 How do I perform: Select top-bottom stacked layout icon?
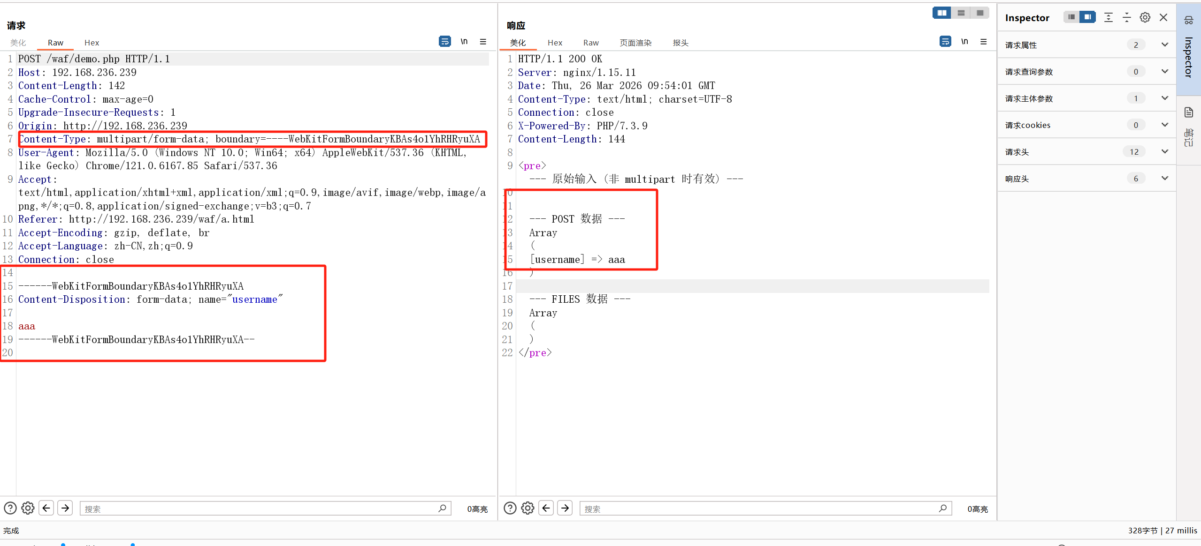coord(961,13)
